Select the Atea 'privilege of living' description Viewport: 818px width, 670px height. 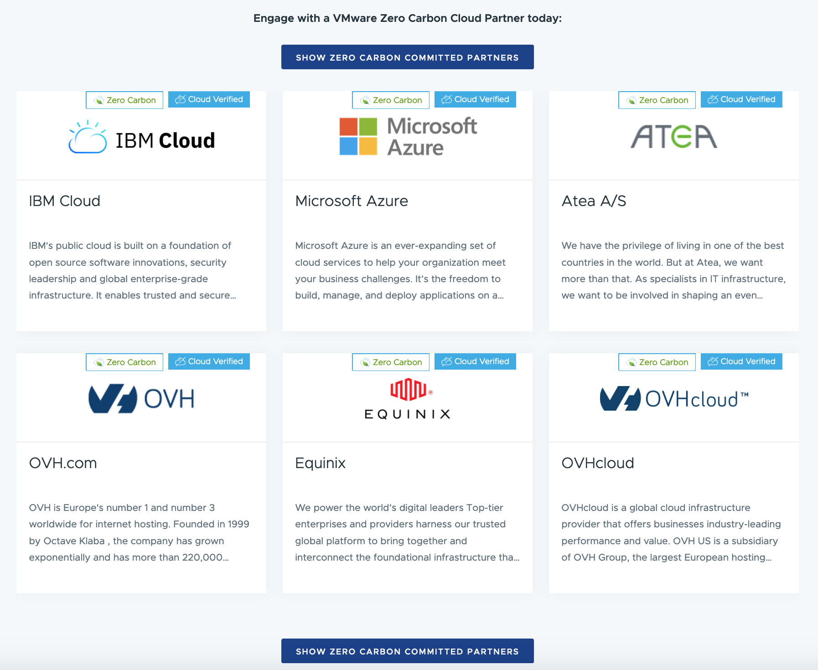[x=673, y=270]
